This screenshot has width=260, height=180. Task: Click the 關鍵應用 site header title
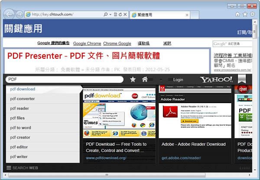[x=23, y=28]
